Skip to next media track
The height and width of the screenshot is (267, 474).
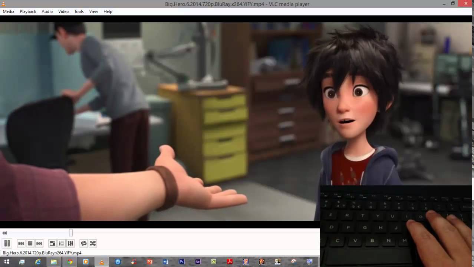coord(39,243)
